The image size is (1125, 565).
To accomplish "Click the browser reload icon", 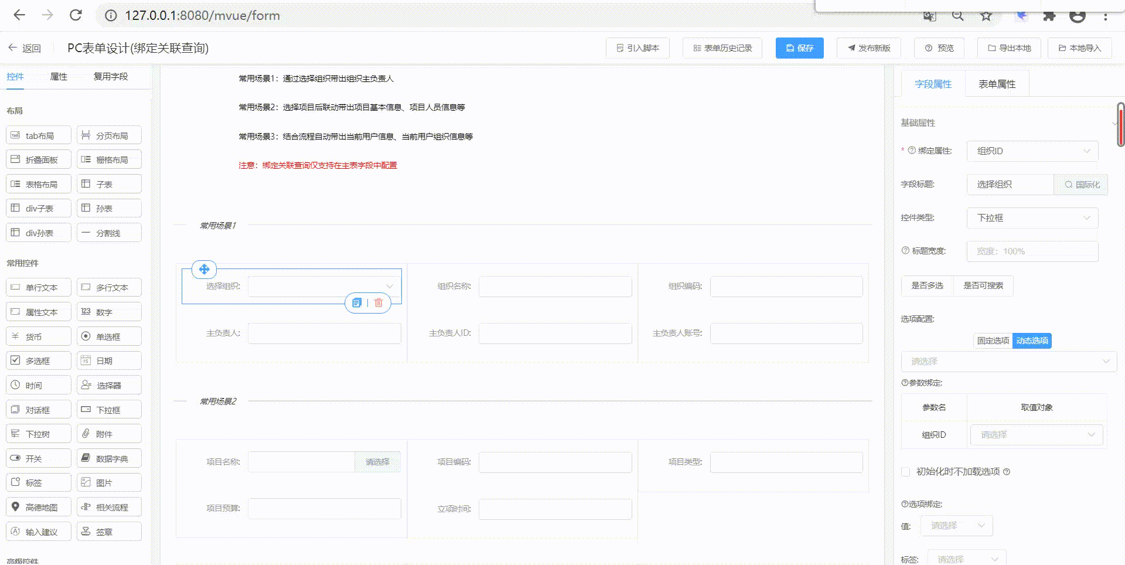I will click(76, 15).
